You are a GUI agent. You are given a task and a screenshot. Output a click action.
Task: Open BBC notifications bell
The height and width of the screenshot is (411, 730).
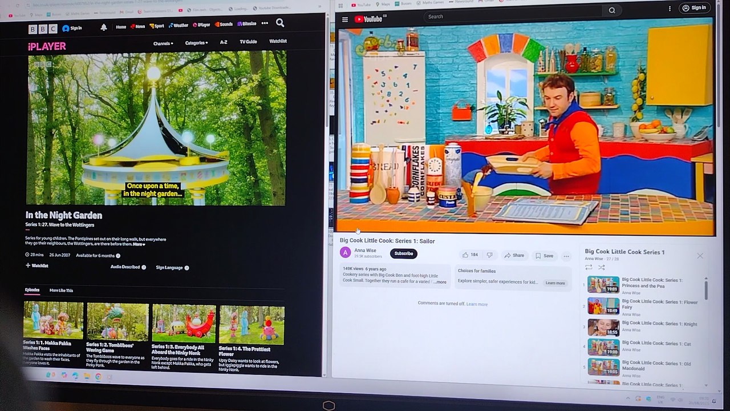tap(103, 27)
